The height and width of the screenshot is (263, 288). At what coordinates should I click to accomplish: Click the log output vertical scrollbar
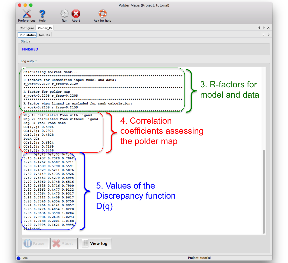[x=264, y=191]
